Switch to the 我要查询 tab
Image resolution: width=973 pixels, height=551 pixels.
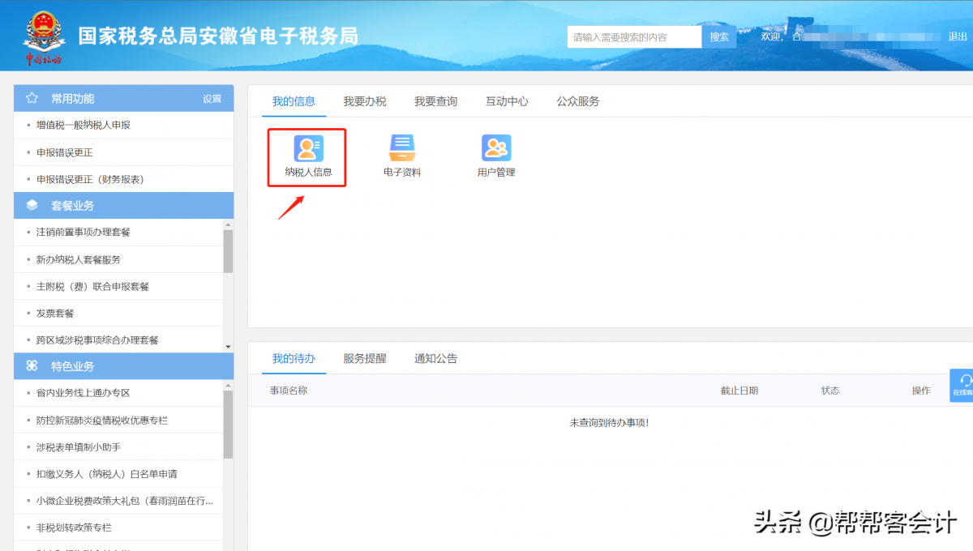click(435, 101)
